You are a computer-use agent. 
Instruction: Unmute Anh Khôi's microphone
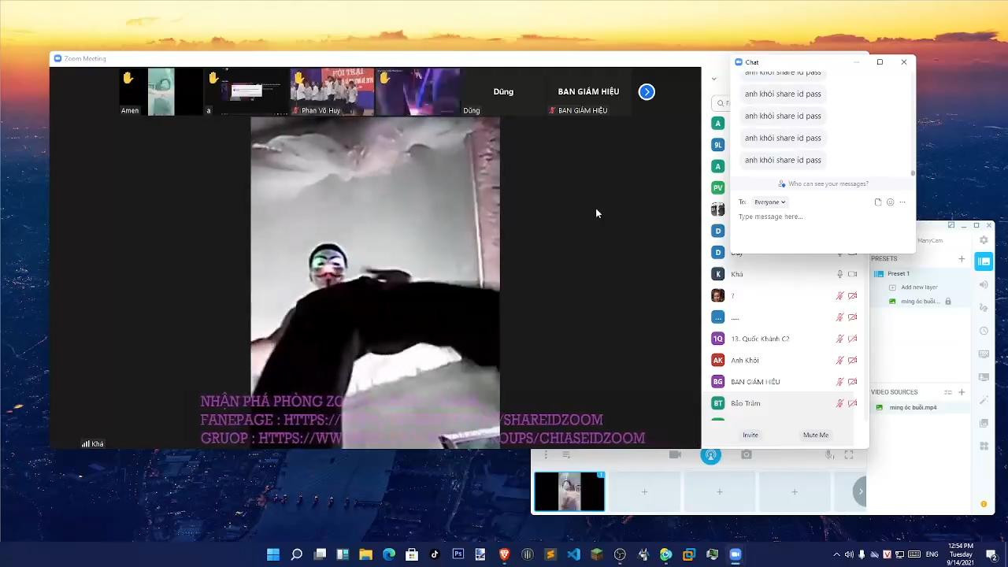pos(839,360)
